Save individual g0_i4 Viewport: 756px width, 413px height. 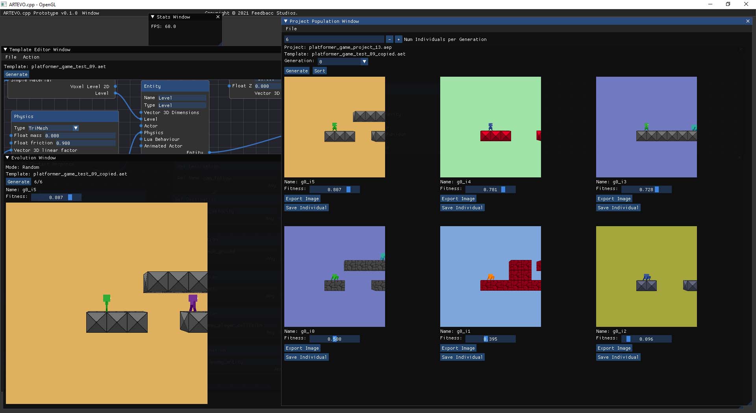462,208
